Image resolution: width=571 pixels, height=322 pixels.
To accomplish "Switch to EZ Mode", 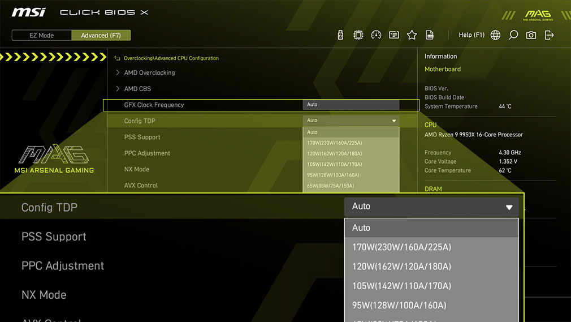I will point(41,36).
